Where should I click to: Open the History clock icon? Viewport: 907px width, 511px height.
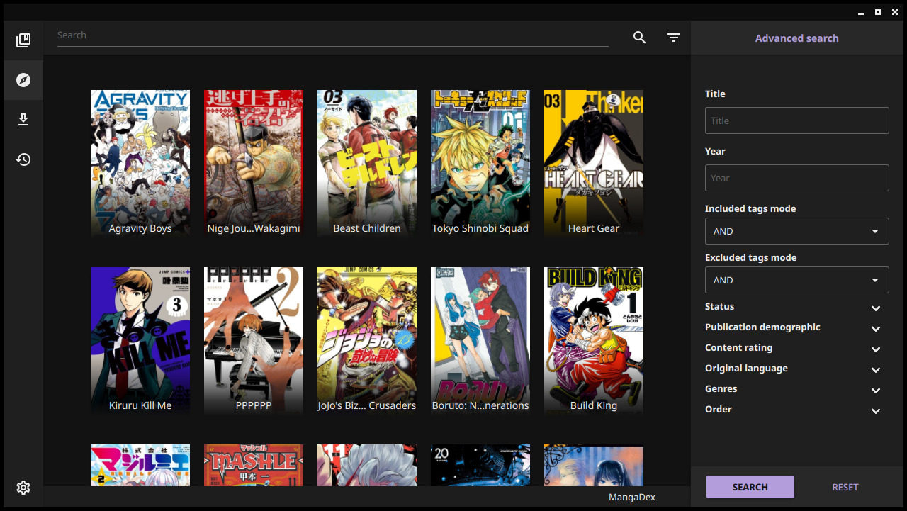click(23, 159)
